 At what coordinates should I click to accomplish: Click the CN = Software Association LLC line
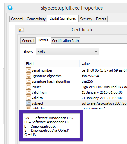[x=49, y=118]
